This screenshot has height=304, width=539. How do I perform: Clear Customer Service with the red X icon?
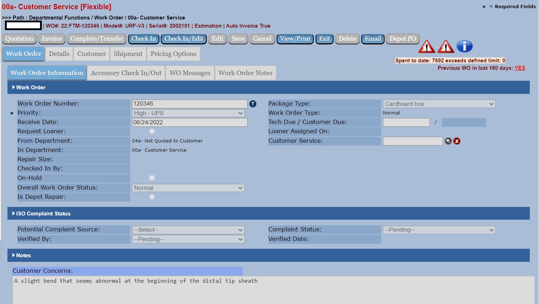click(457, 141)
